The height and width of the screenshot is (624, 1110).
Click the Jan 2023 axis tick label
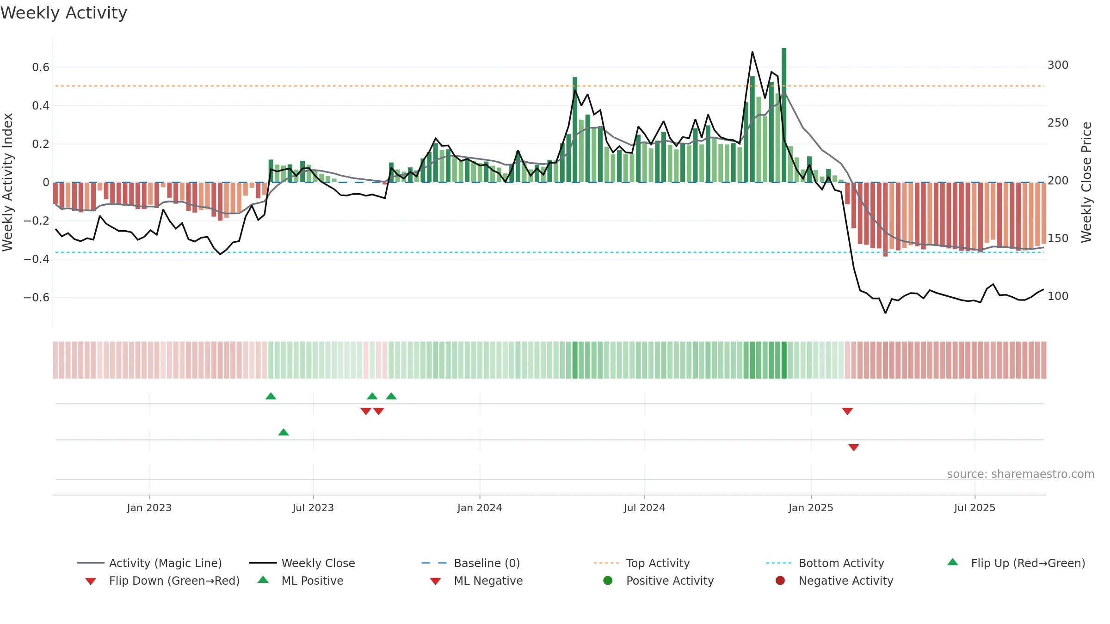click(x=149, y=508)
